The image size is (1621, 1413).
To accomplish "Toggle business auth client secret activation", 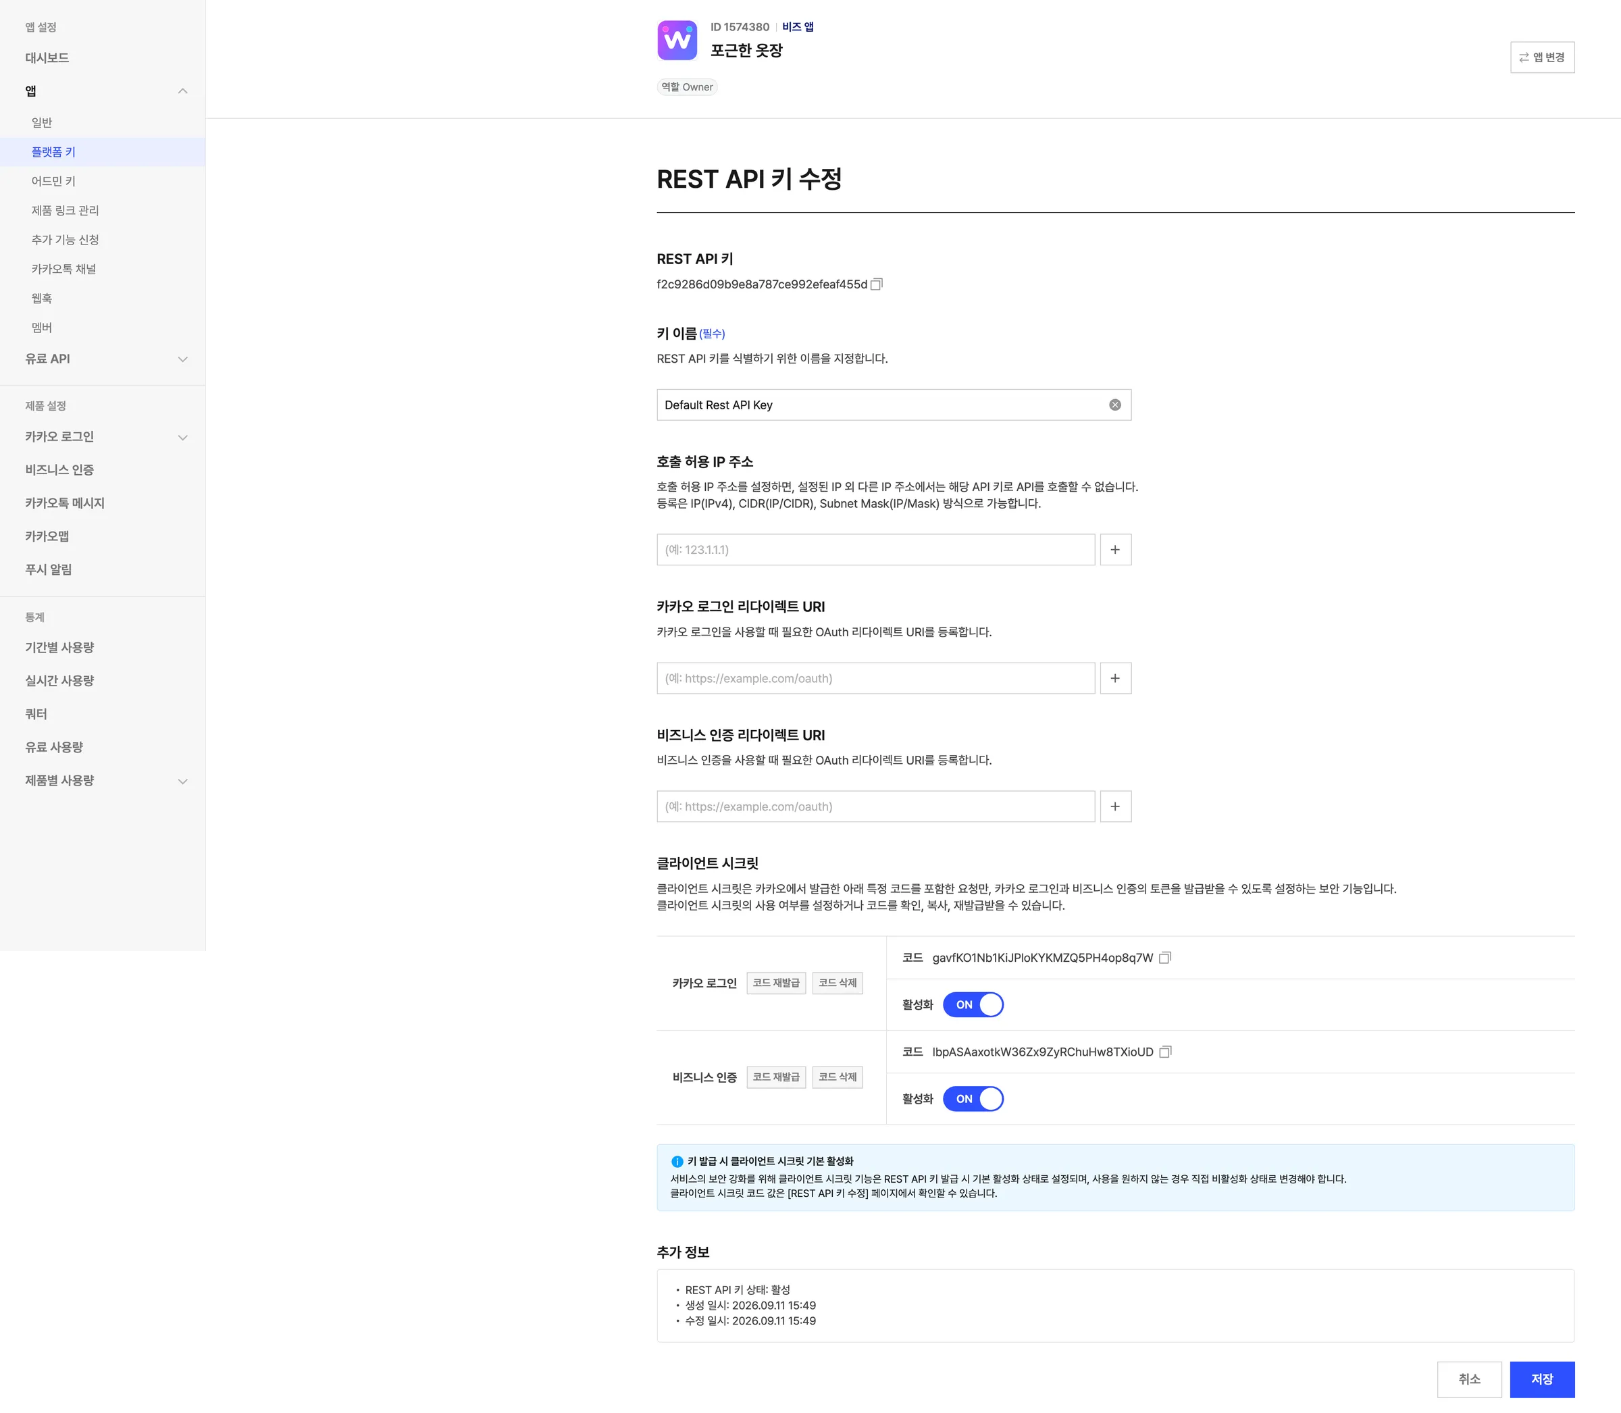I will [x=973, y=1098].
